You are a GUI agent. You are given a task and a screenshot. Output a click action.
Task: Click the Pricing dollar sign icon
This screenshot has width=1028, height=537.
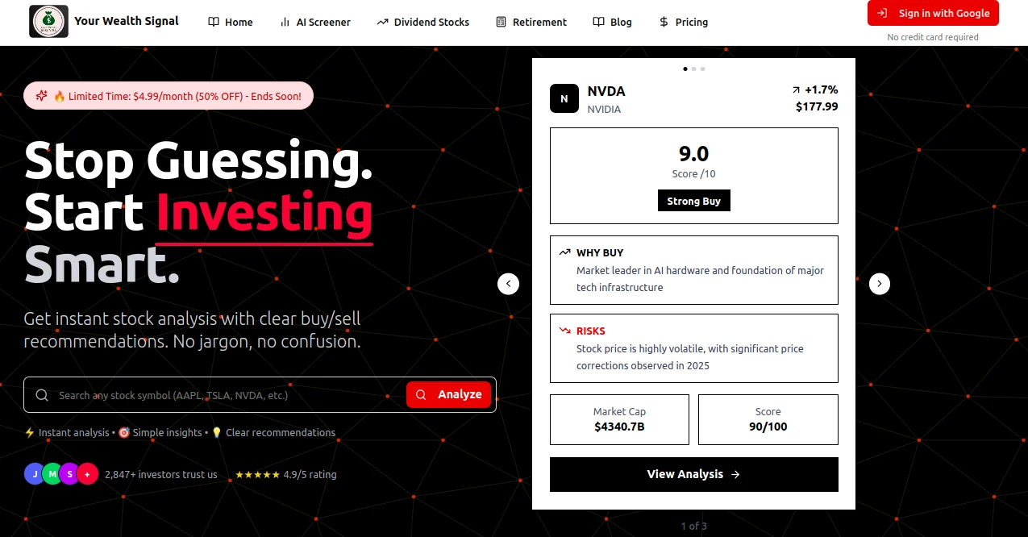(x=664, y=22)
